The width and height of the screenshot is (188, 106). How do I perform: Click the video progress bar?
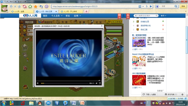[65, 83]
